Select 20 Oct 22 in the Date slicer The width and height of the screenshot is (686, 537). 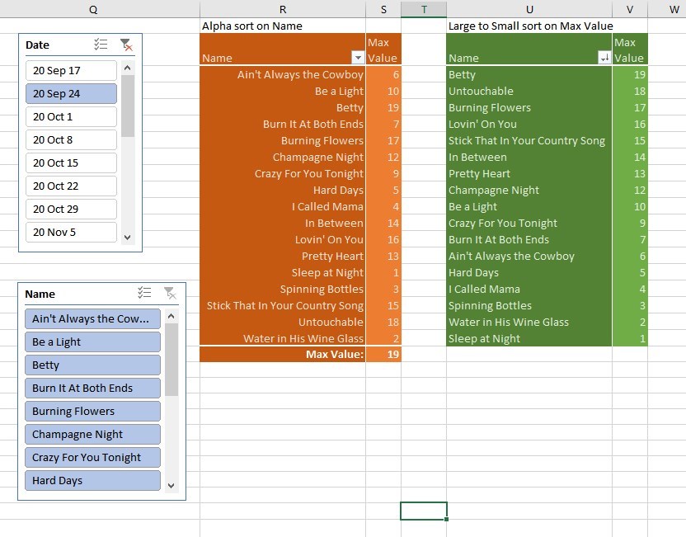[71, 186]
